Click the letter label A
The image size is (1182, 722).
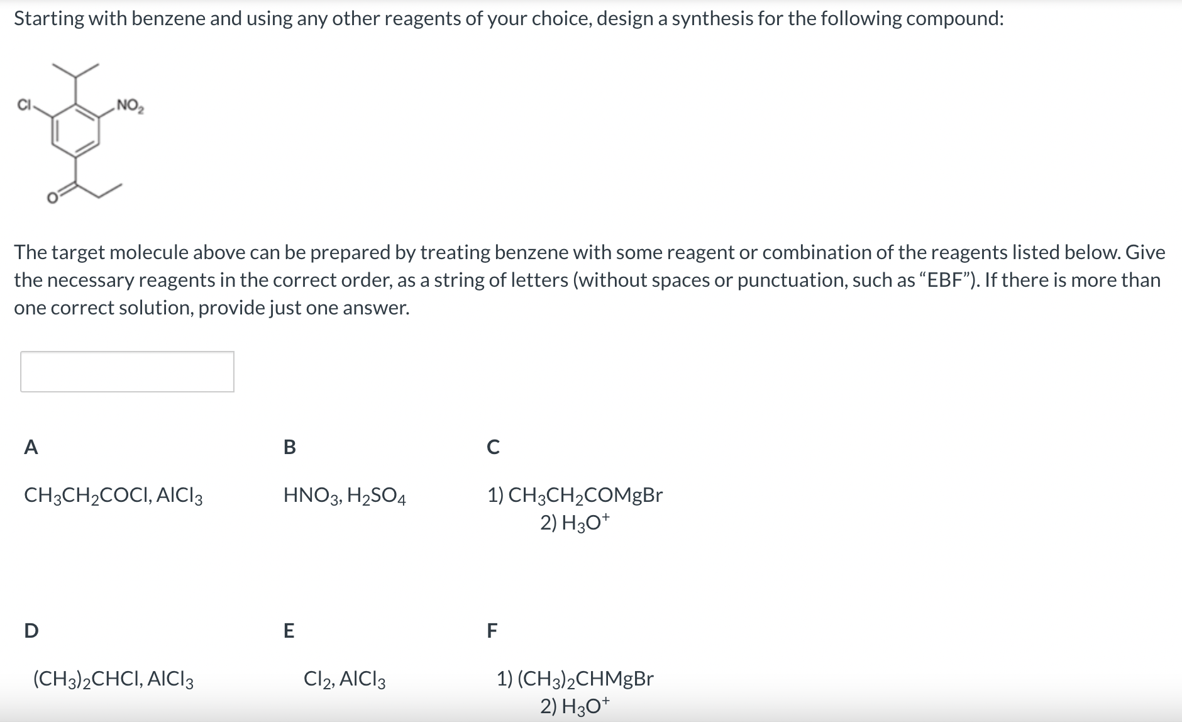pyautogui.click(x=30, y=448)
